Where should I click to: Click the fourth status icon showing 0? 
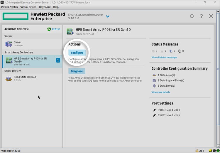180,51
